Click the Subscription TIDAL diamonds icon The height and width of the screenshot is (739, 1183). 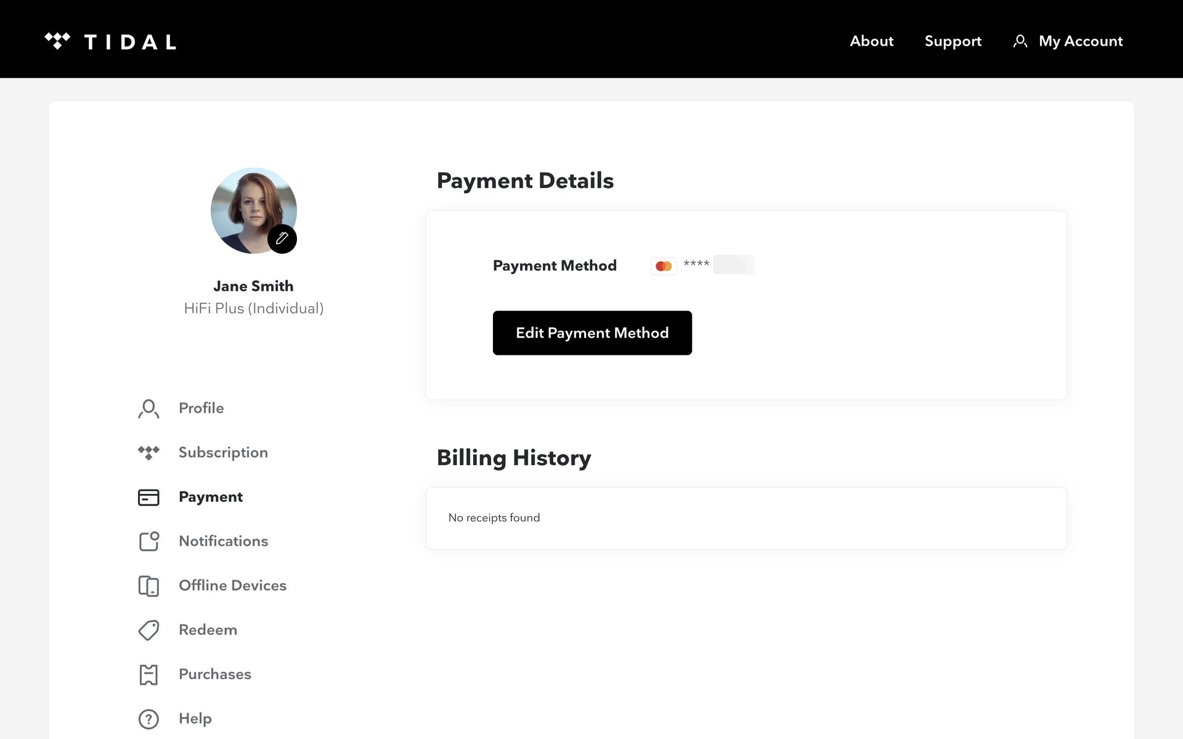click(x=148, y=453)
